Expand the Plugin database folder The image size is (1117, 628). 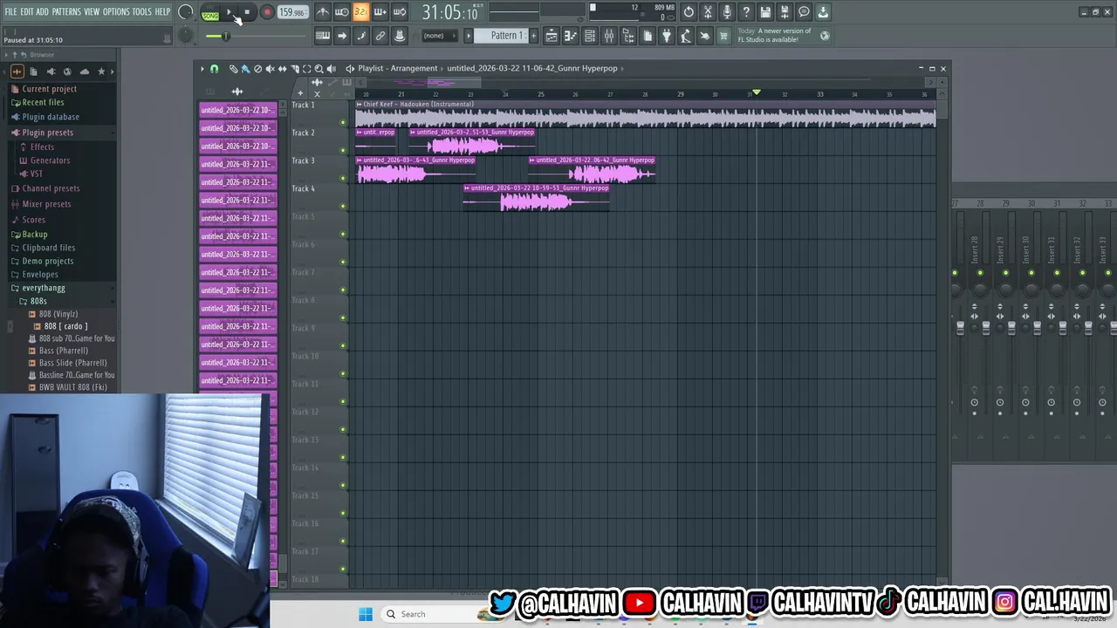51,117
